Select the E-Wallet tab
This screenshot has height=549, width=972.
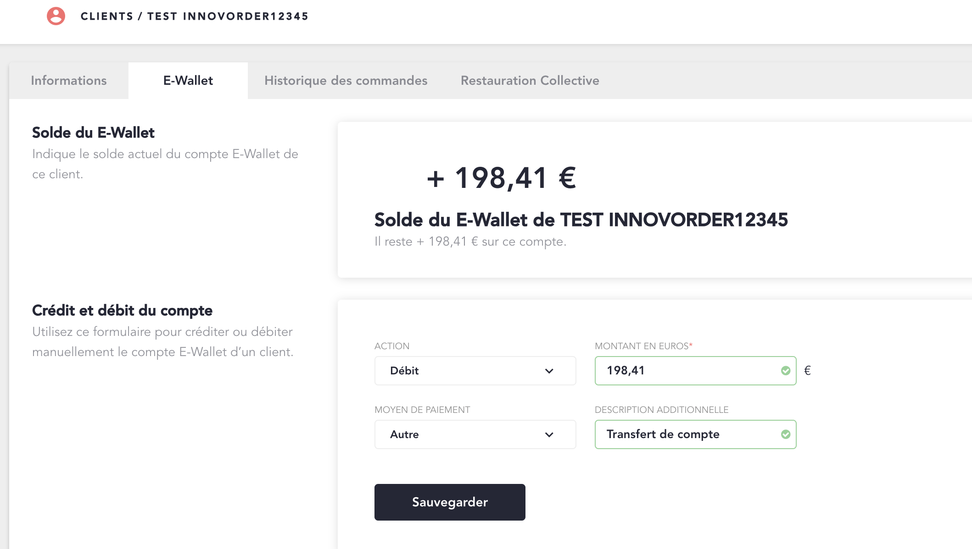(188, 81)
